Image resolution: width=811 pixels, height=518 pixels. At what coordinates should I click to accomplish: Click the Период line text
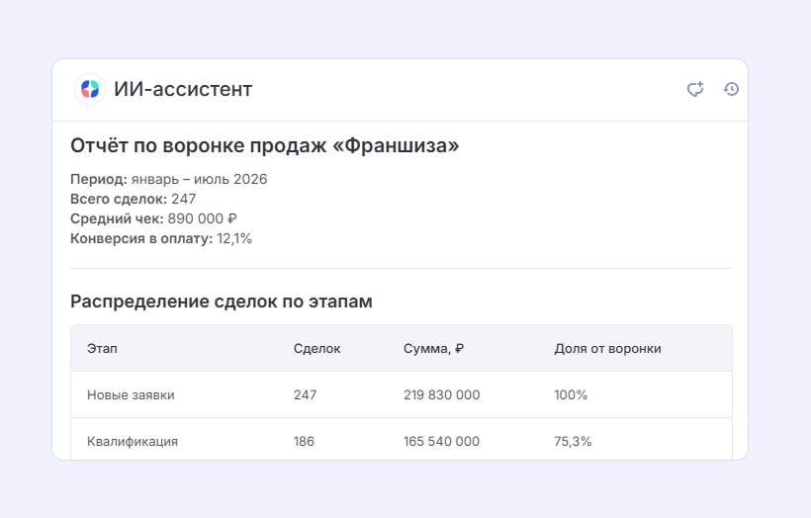point(168,179)
